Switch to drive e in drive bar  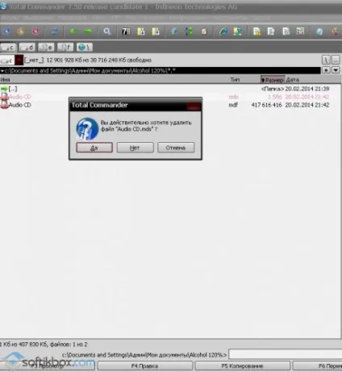click(46, 48)
